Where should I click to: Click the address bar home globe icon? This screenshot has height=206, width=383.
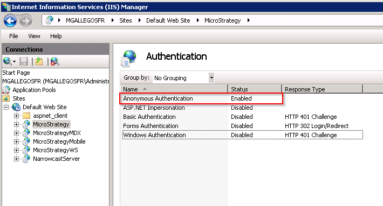[x=50, y=20]
